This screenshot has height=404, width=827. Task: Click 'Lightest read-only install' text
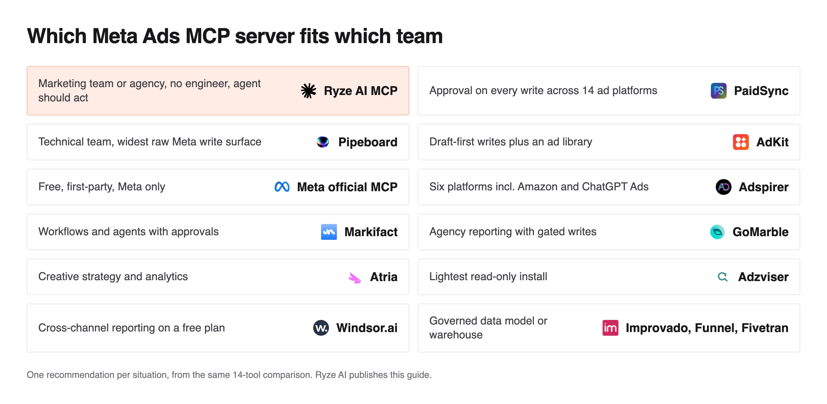(488, 276)
